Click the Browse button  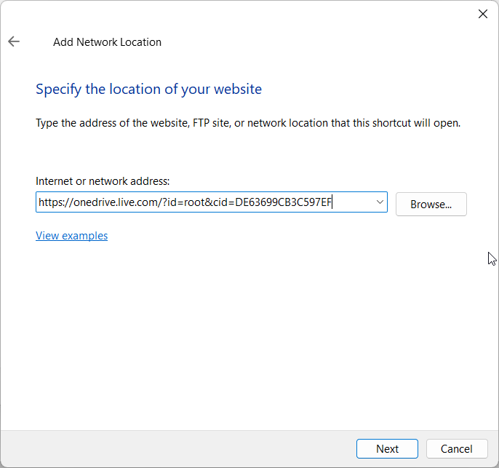[431, 205]
